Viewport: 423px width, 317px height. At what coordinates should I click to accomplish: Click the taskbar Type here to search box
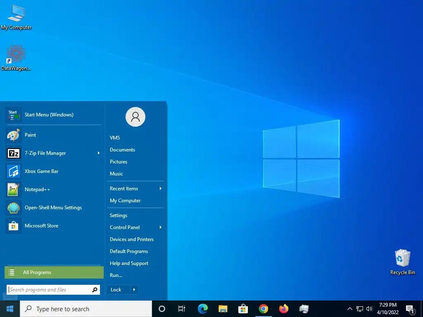click(86, 309)
